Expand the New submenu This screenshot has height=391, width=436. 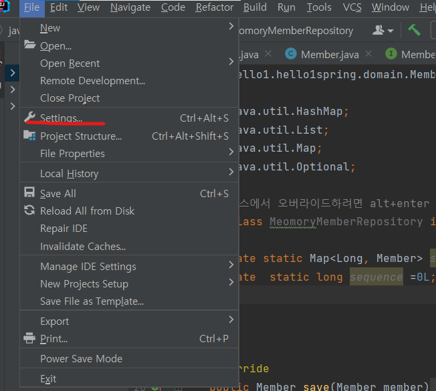pos(231,26)
